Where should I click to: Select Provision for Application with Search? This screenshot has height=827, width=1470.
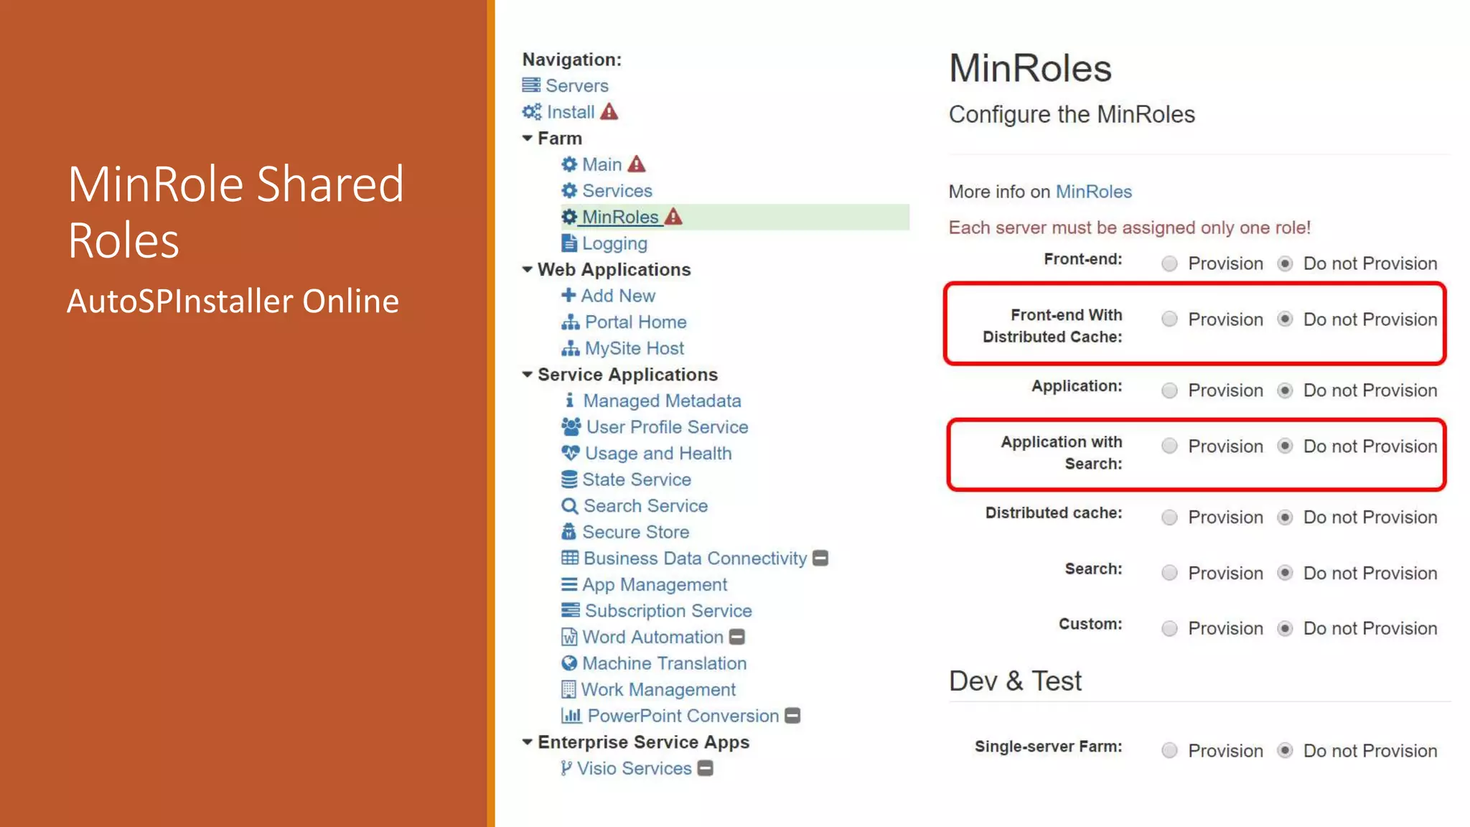[1170, 447]
